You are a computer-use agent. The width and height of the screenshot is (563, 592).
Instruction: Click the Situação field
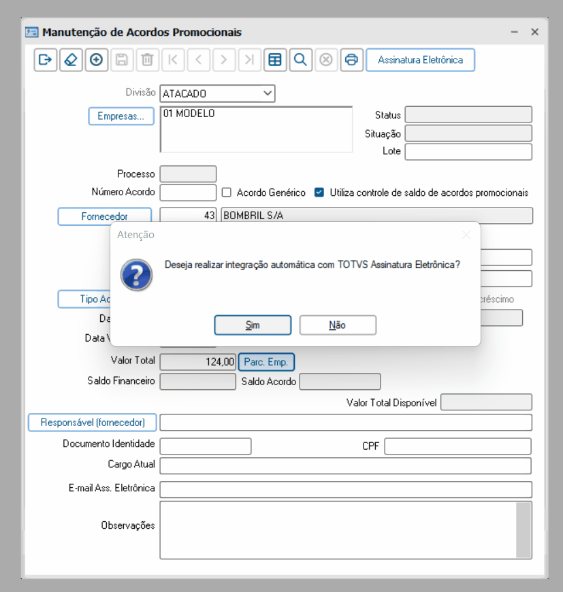tap(468, 133)
